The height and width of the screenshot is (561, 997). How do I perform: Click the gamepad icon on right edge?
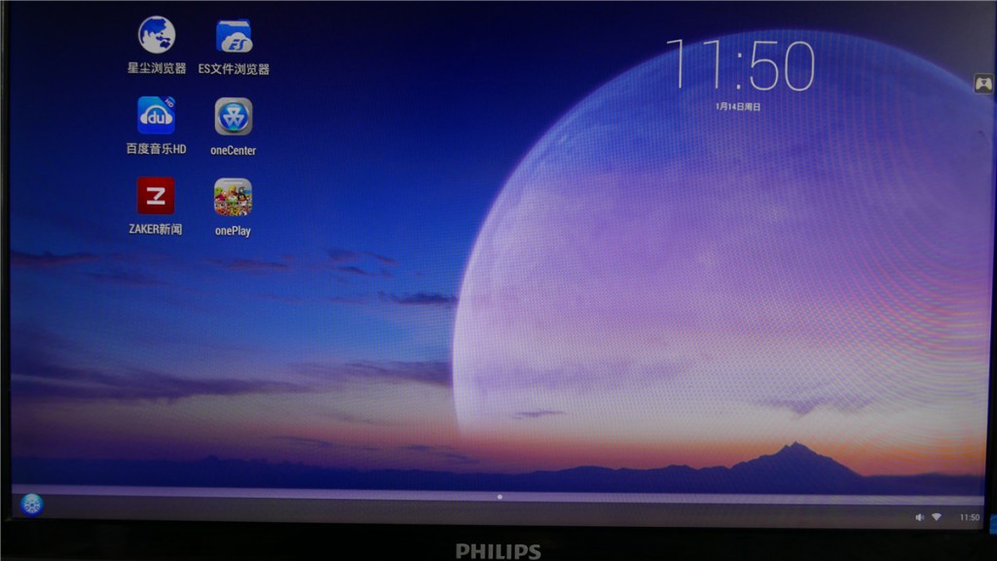(983, 84)
